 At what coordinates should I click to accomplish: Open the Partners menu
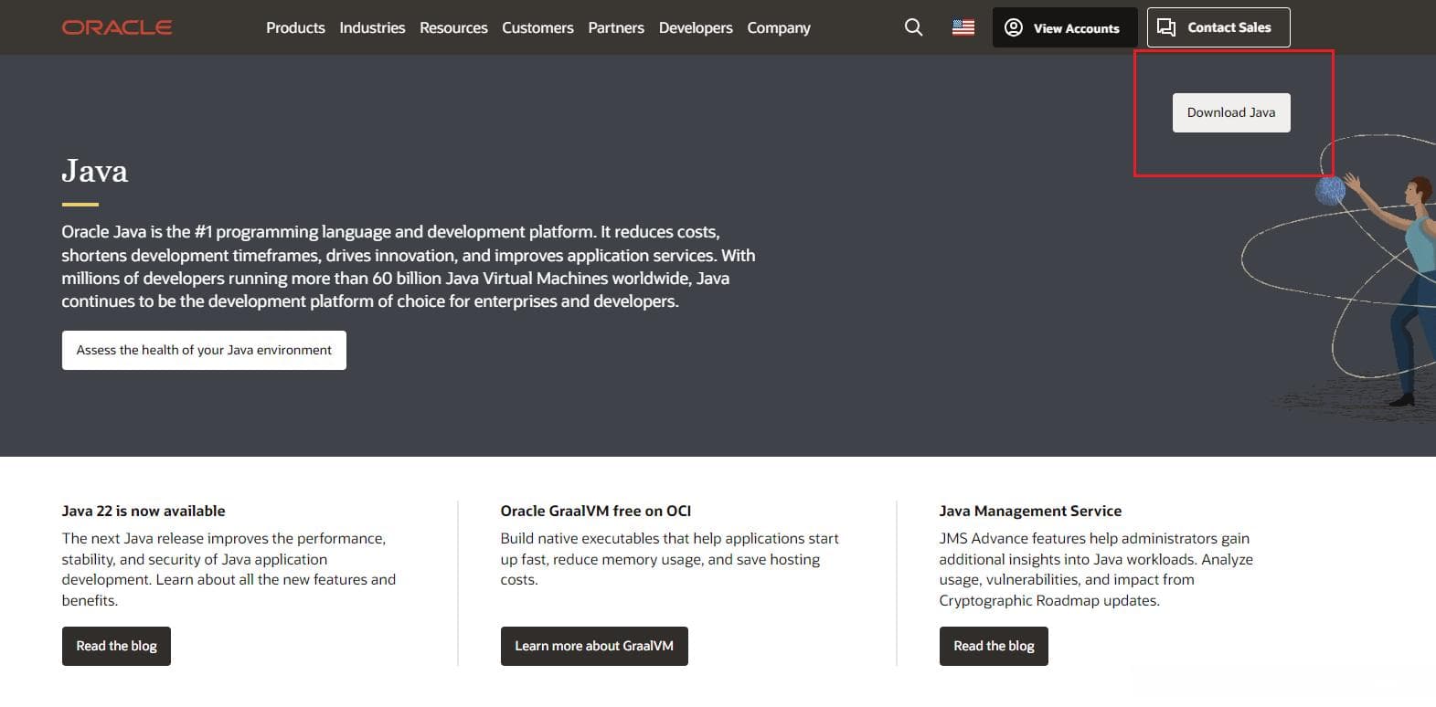pos(616,27)
